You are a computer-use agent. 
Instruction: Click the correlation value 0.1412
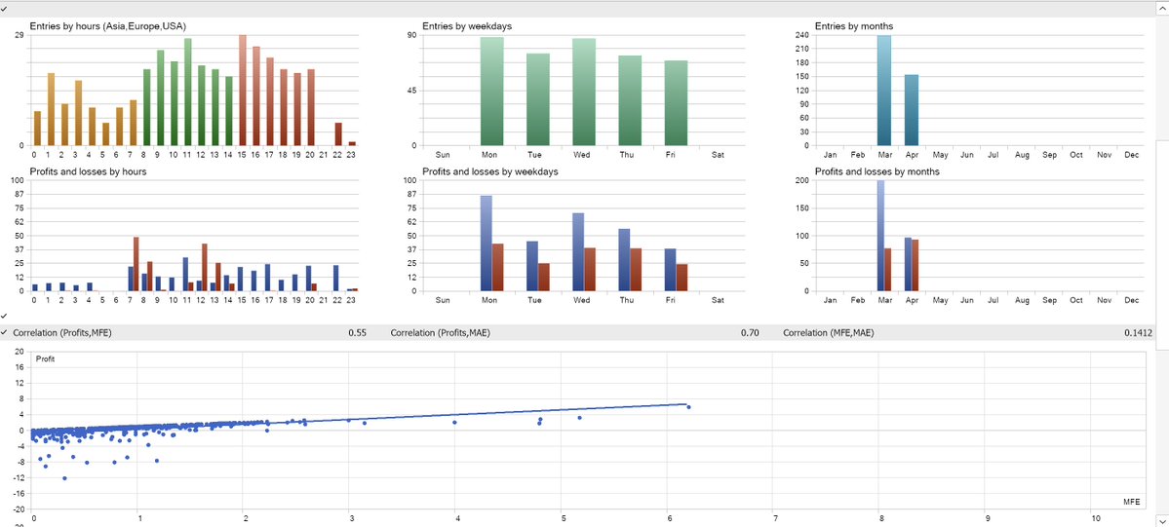(x=1138, y=332)
